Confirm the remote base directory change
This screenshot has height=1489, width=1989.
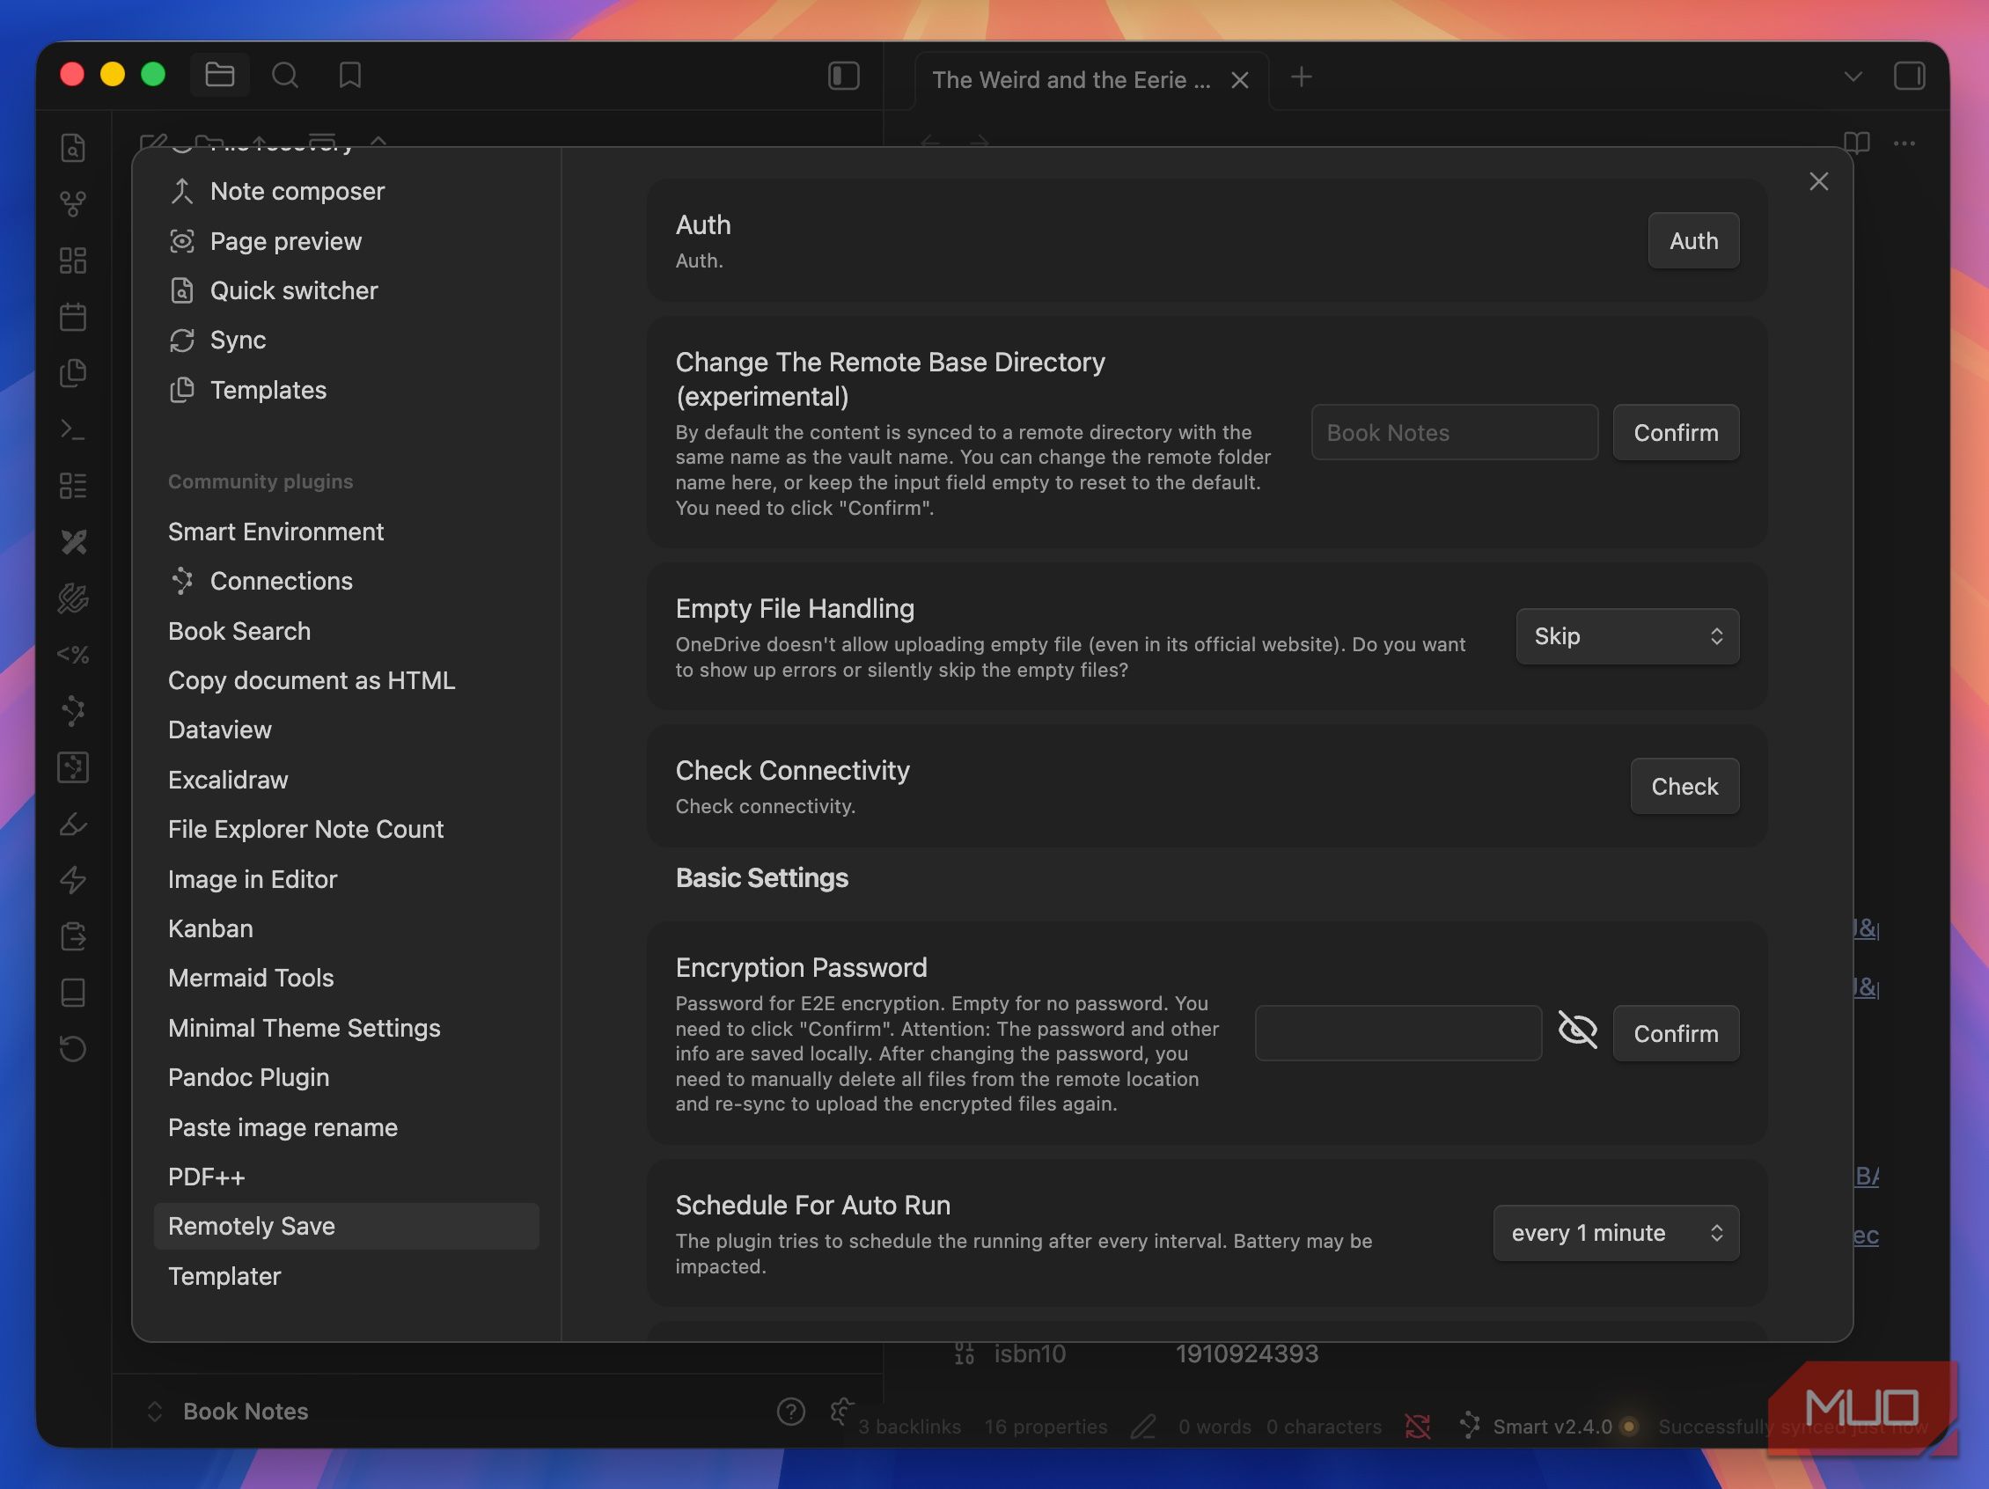click(x=1675, y=432)
